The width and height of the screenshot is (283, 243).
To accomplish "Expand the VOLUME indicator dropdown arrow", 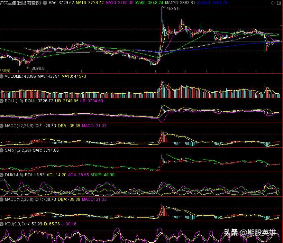I will (2, 76).
